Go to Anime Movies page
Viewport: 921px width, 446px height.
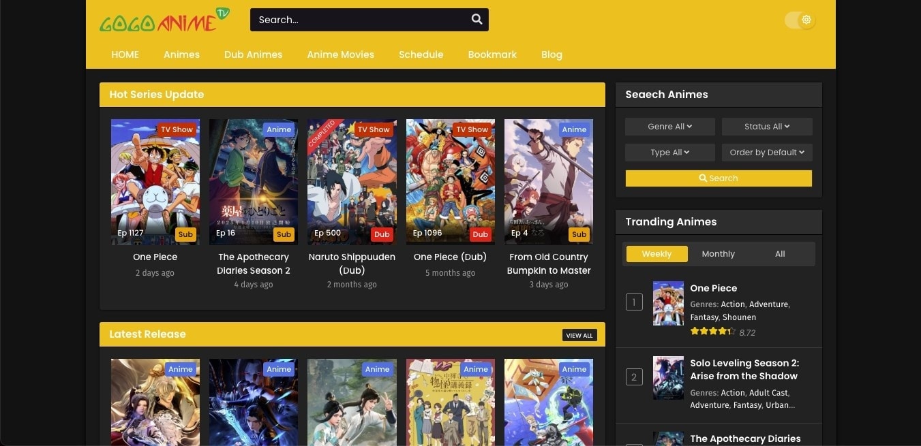click(340, 54)
